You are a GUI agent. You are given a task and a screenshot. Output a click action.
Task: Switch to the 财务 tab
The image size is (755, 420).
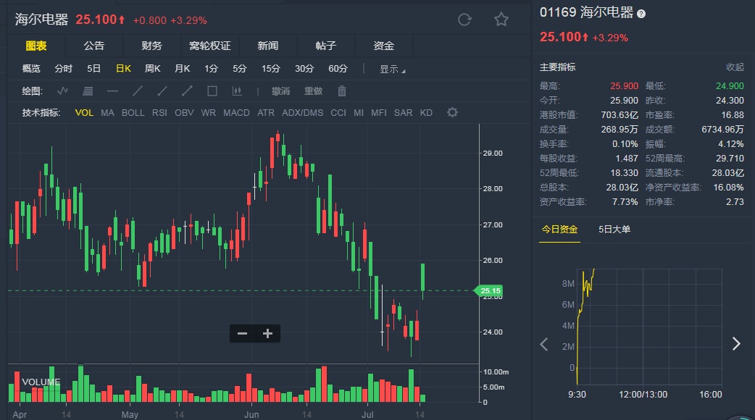coord(152,46)
